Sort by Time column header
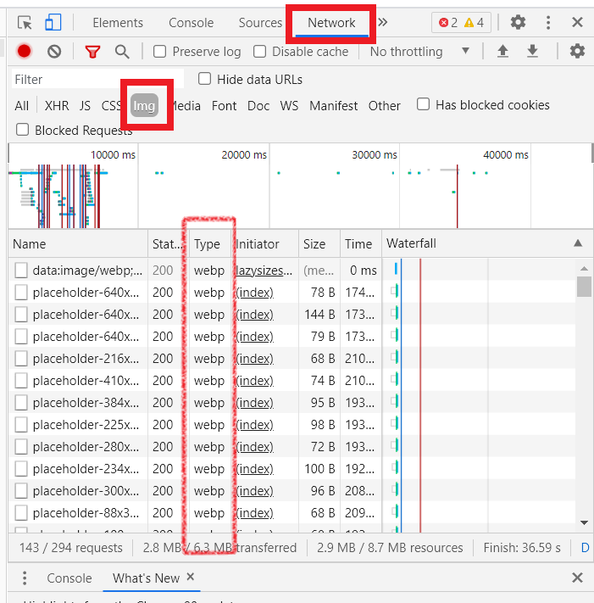 click(361, 243)
